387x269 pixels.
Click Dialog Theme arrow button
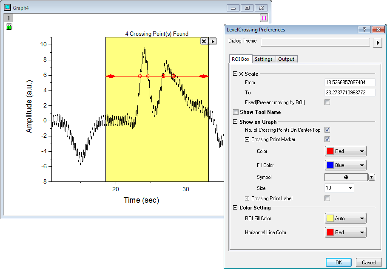tap(377, 42)
